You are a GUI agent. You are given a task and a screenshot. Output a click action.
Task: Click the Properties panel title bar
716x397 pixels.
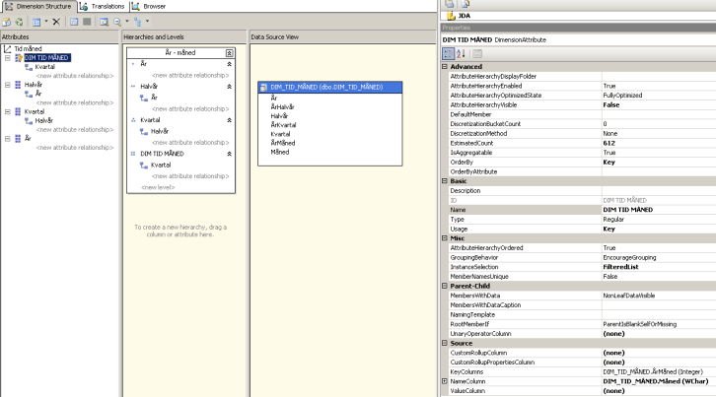[578, 28]
